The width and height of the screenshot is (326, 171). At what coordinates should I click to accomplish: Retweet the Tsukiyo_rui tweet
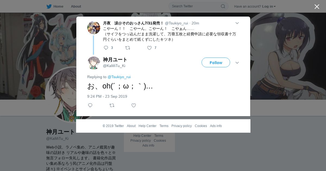(128, 48)
